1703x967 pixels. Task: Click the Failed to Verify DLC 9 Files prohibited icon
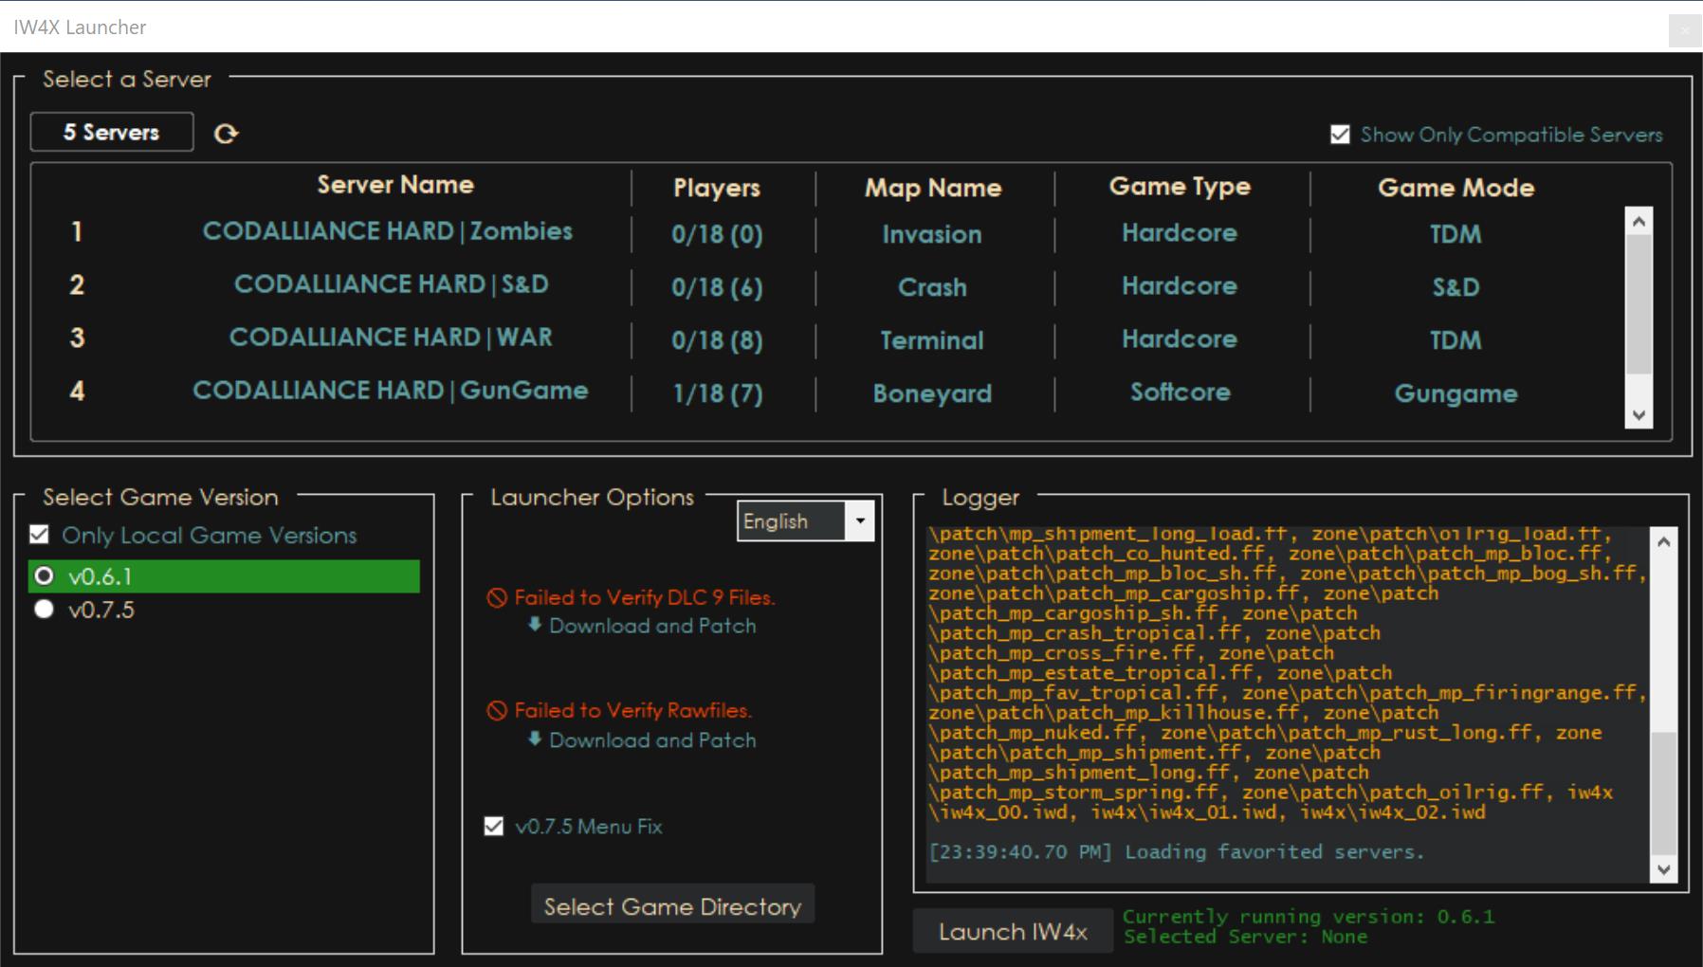(497, 597)
